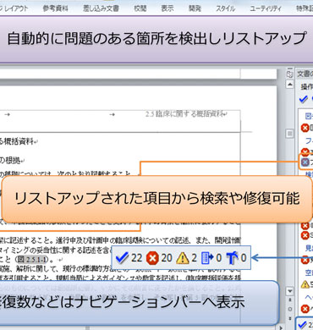This screenshot has height=330, width=313.
Task: Click the blue list-arrow count icon
Action: (207, 258)
